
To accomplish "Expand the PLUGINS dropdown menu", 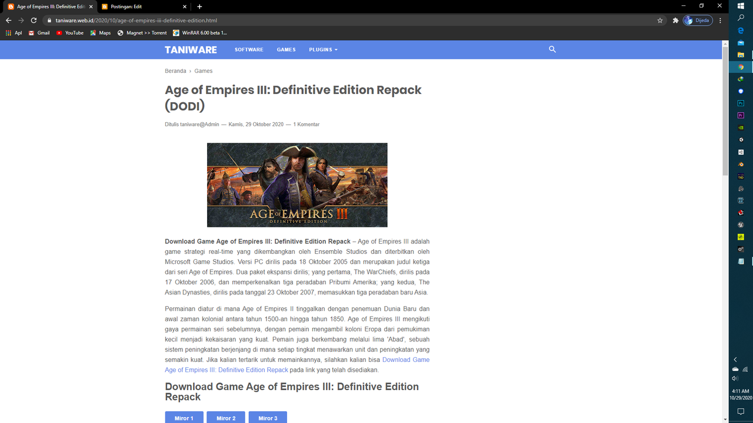I will click(323, 50).
